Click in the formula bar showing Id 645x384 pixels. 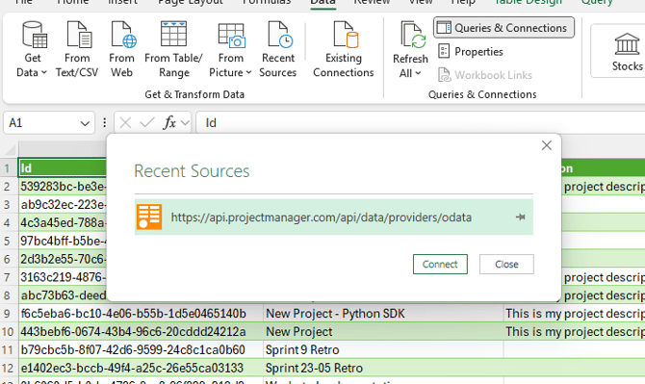tap(420, 122)
